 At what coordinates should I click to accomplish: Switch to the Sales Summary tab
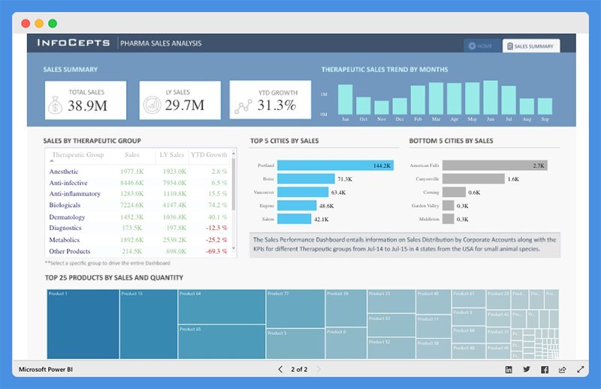coord(531,46)
